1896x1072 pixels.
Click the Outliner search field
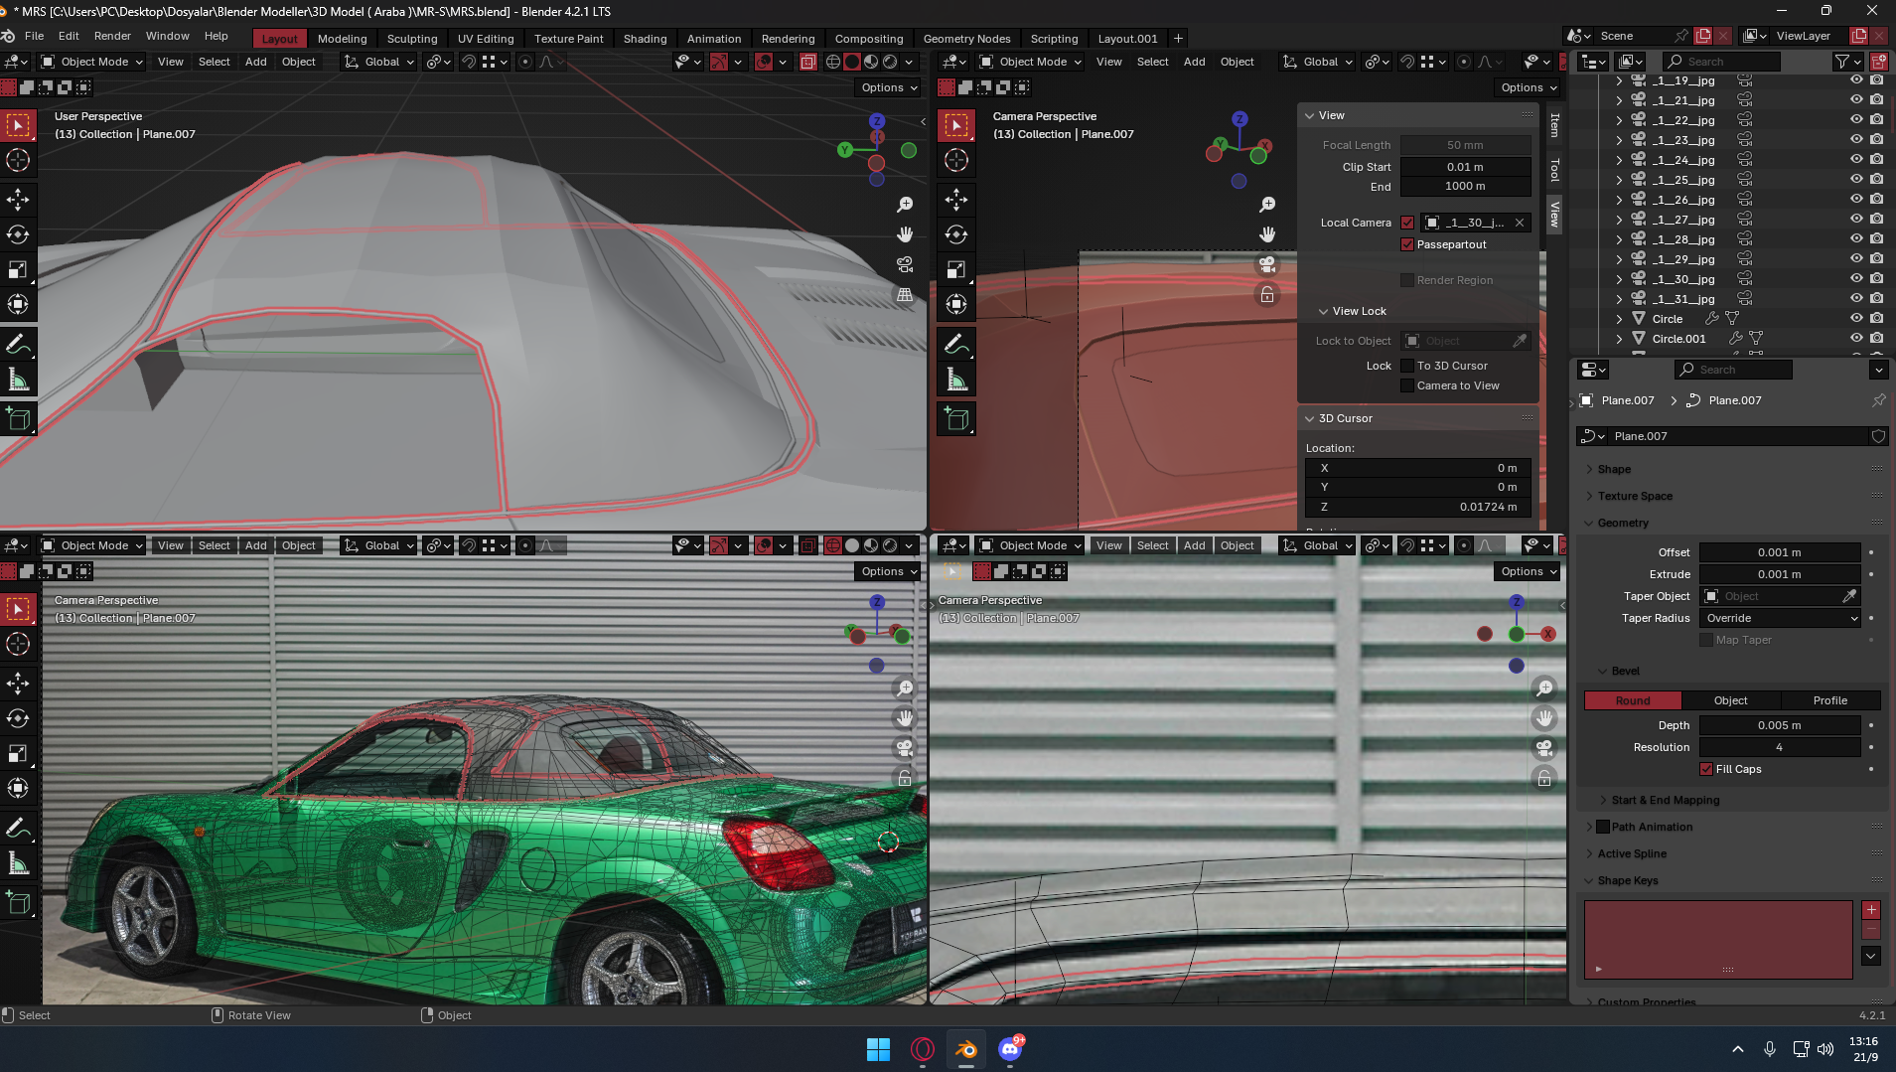pyautogui.click(x=1721, y=62)
